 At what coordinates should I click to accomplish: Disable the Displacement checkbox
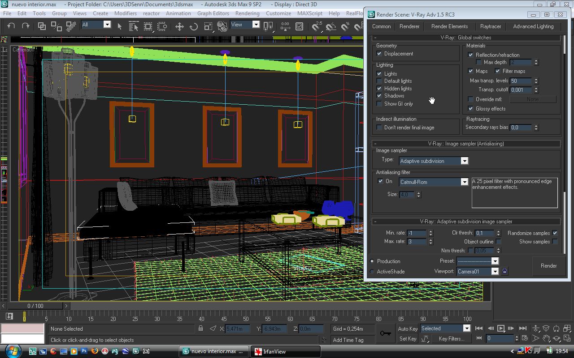pyautogui.click(x=379, y=54)
